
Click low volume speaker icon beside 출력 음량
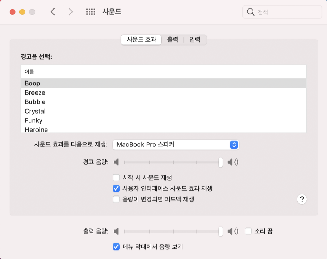pyautogui.click(x=116, y=231)
